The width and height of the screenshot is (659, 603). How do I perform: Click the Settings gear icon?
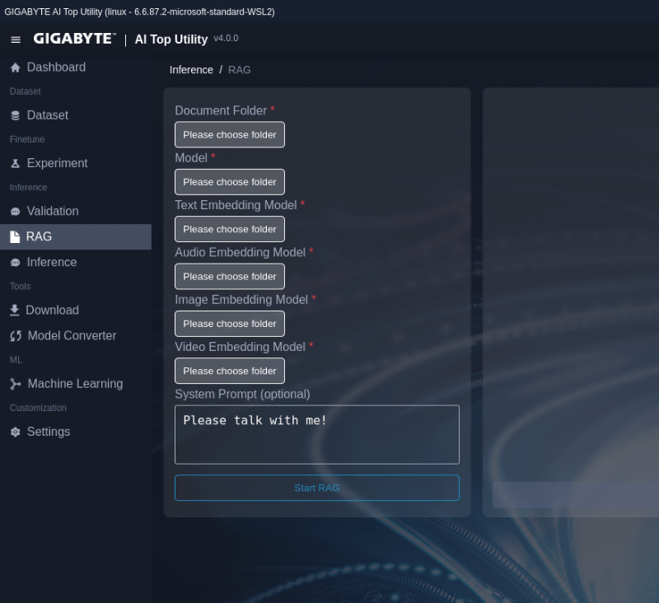(x=16, y=432)
